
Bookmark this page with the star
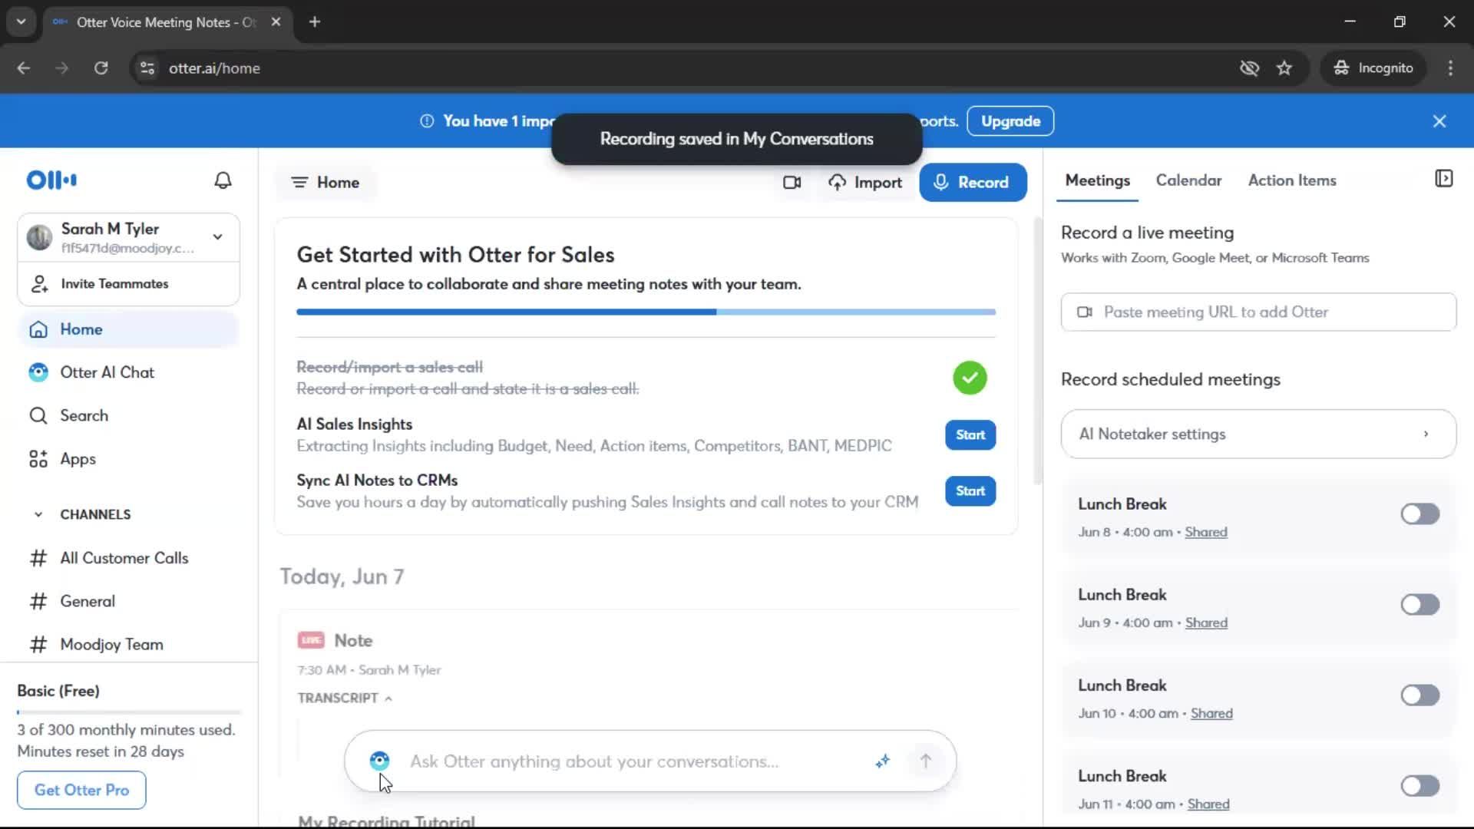[1284, 68]
